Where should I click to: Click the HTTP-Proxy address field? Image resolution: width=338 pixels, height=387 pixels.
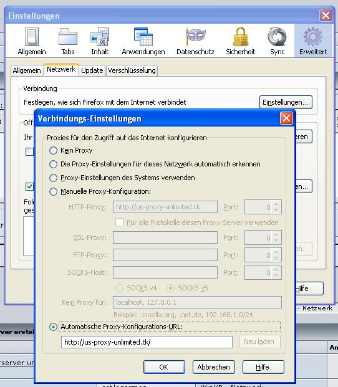(165, 207)
